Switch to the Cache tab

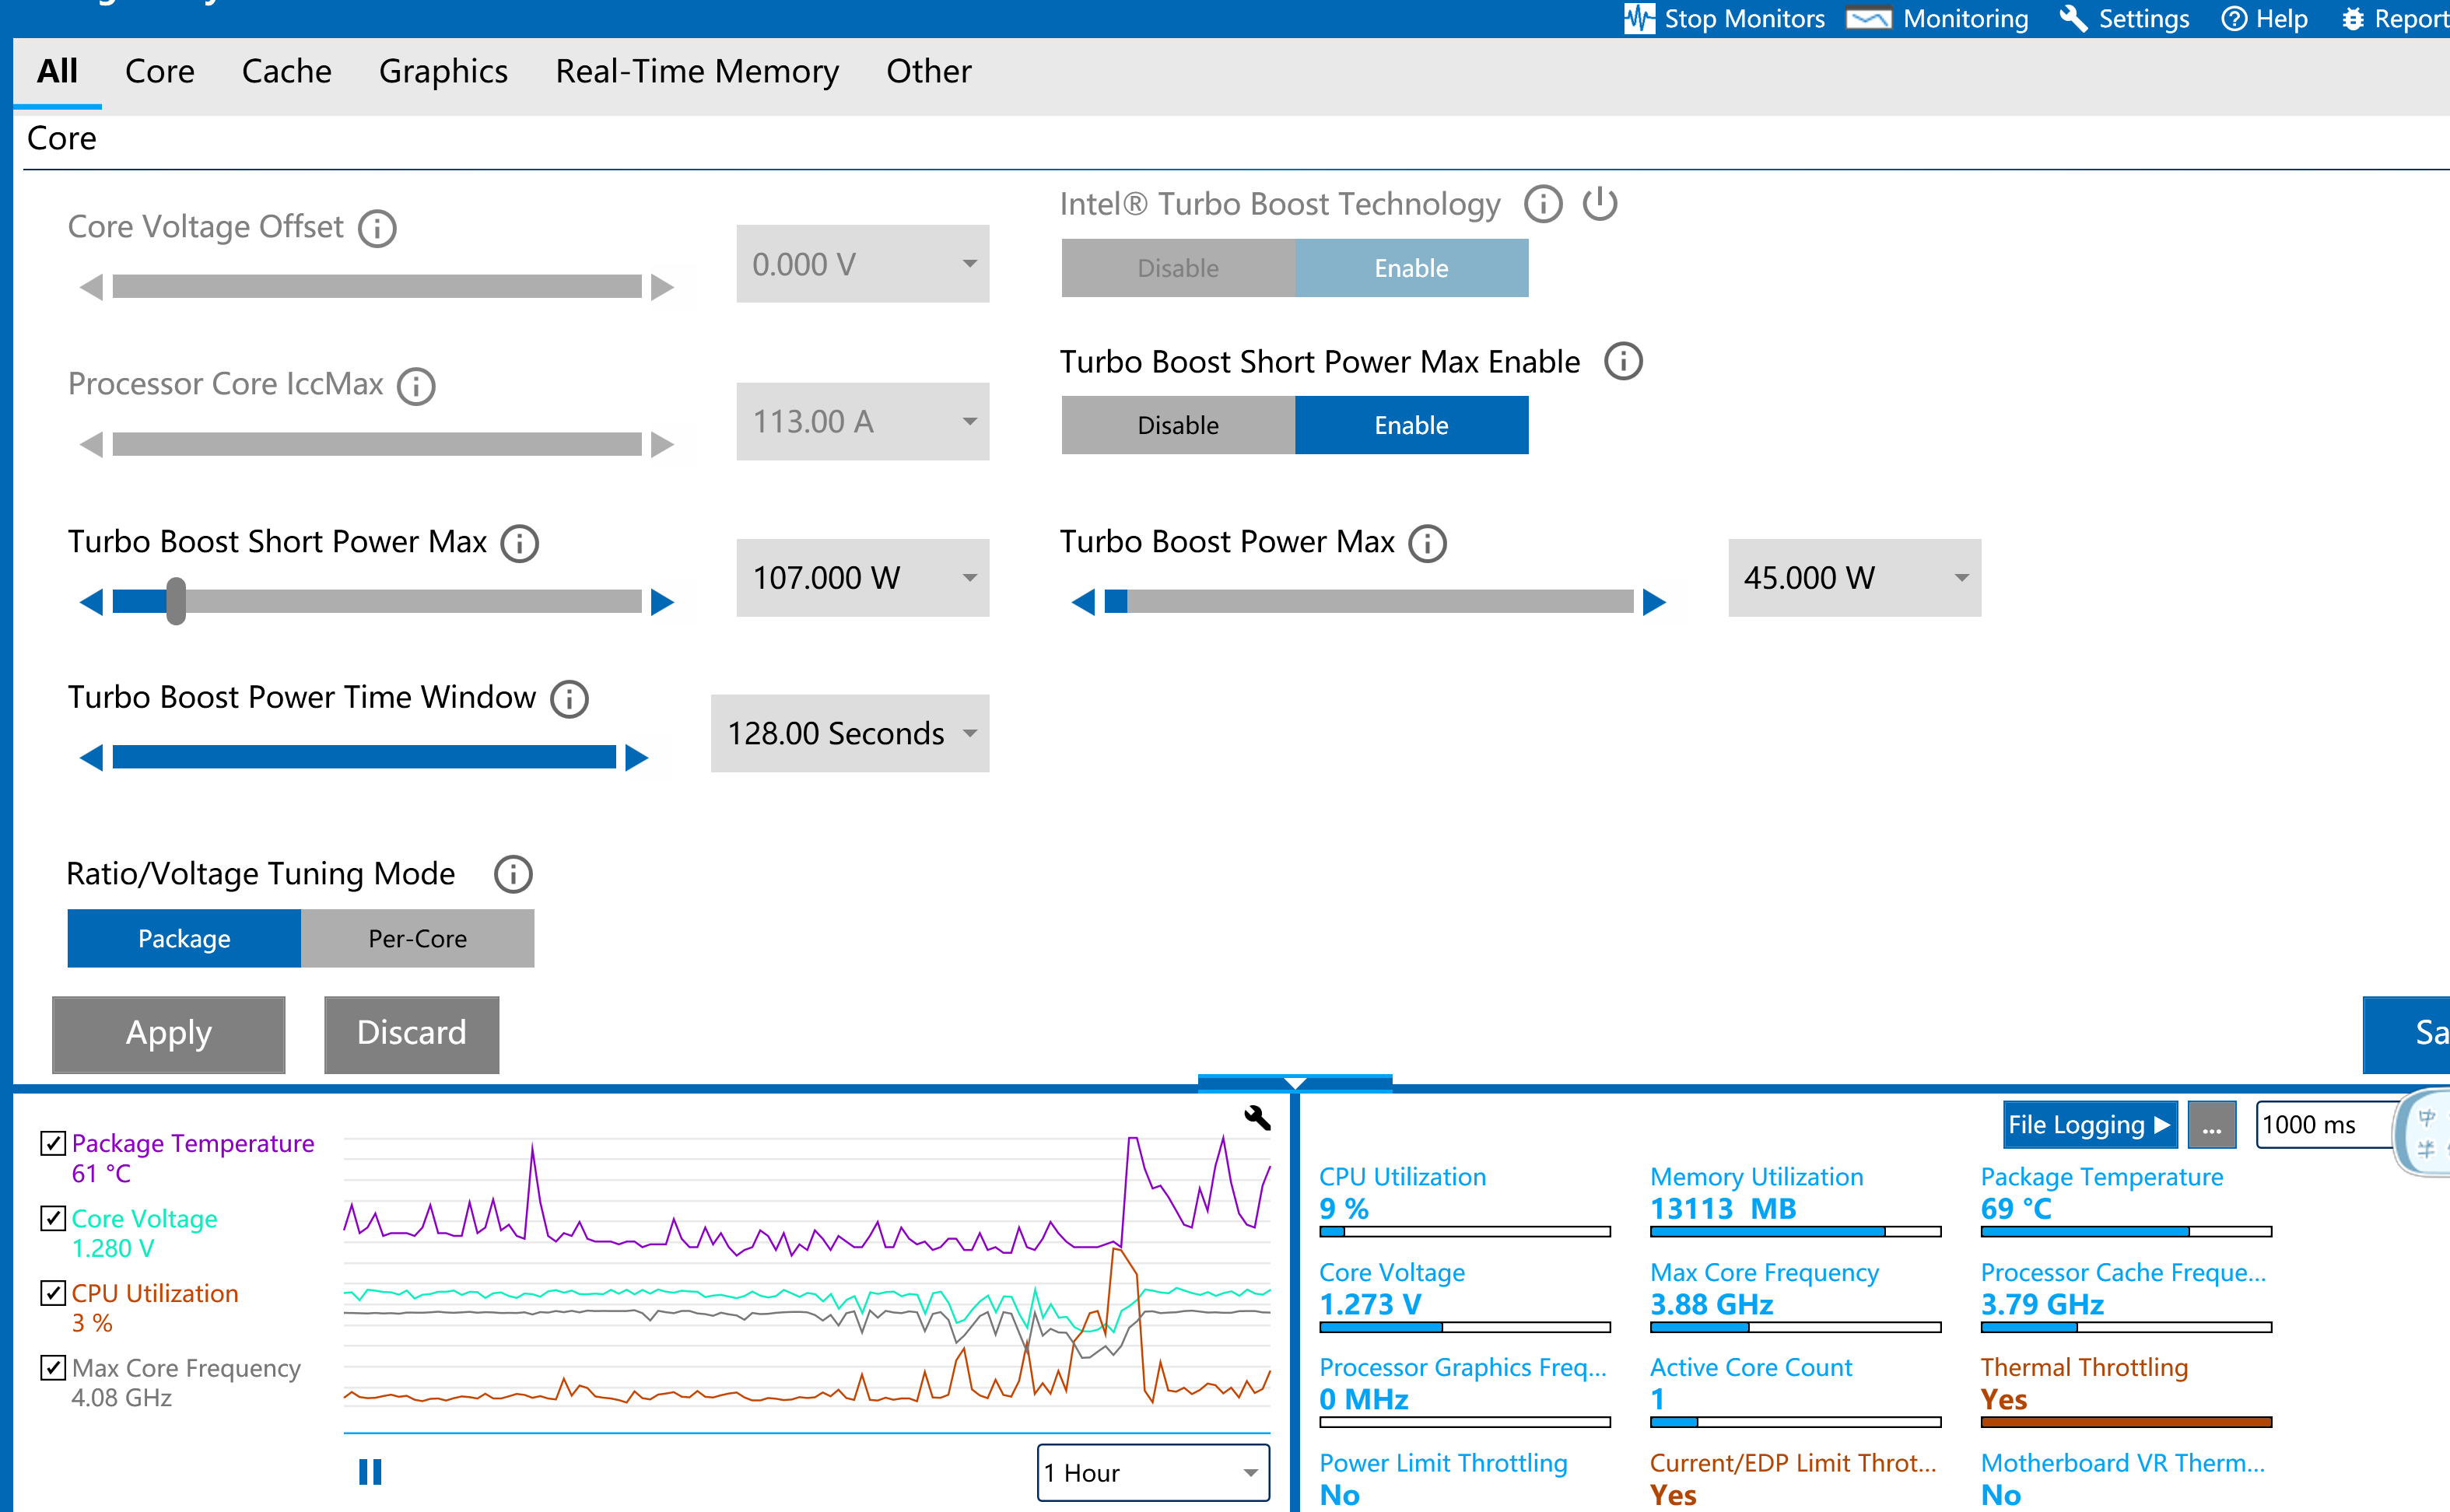click(287, 71)
